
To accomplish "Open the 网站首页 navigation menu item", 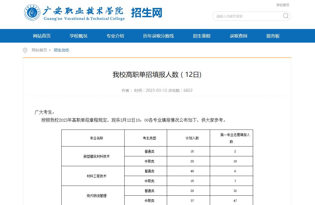I will click(x=42, y=36).
